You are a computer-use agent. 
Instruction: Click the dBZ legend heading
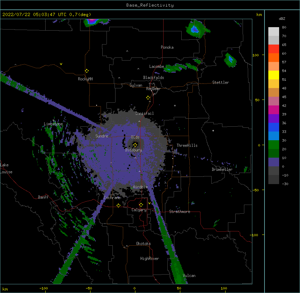(282, 19)
